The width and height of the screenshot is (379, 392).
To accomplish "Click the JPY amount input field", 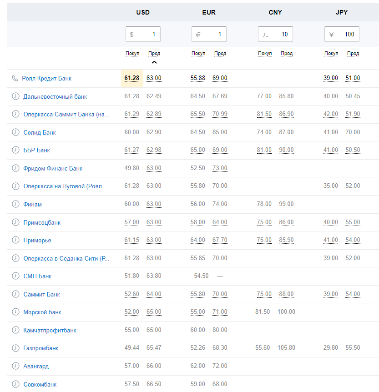I will [342, 34].
